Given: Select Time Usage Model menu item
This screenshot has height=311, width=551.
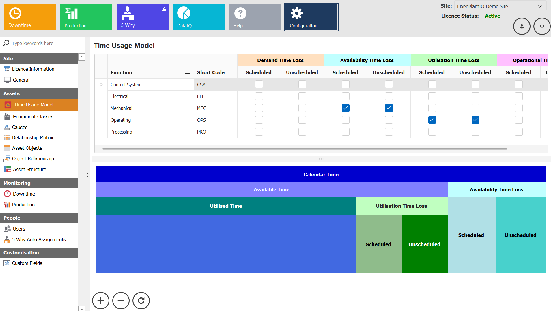Looking at the screenshot, I should click(x=39, y=105).
